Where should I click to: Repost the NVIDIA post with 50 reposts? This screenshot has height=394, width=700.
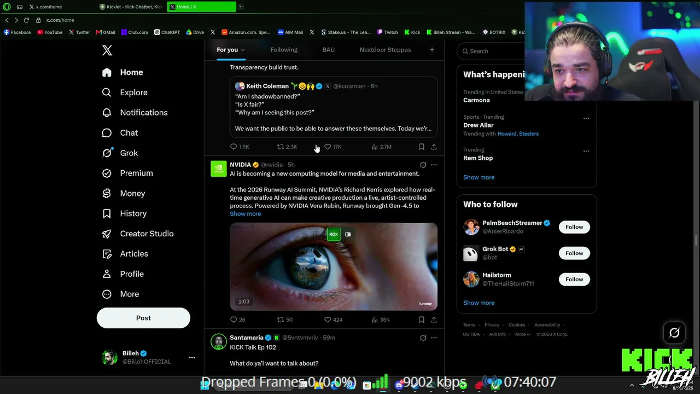click(x=285, y=320)
